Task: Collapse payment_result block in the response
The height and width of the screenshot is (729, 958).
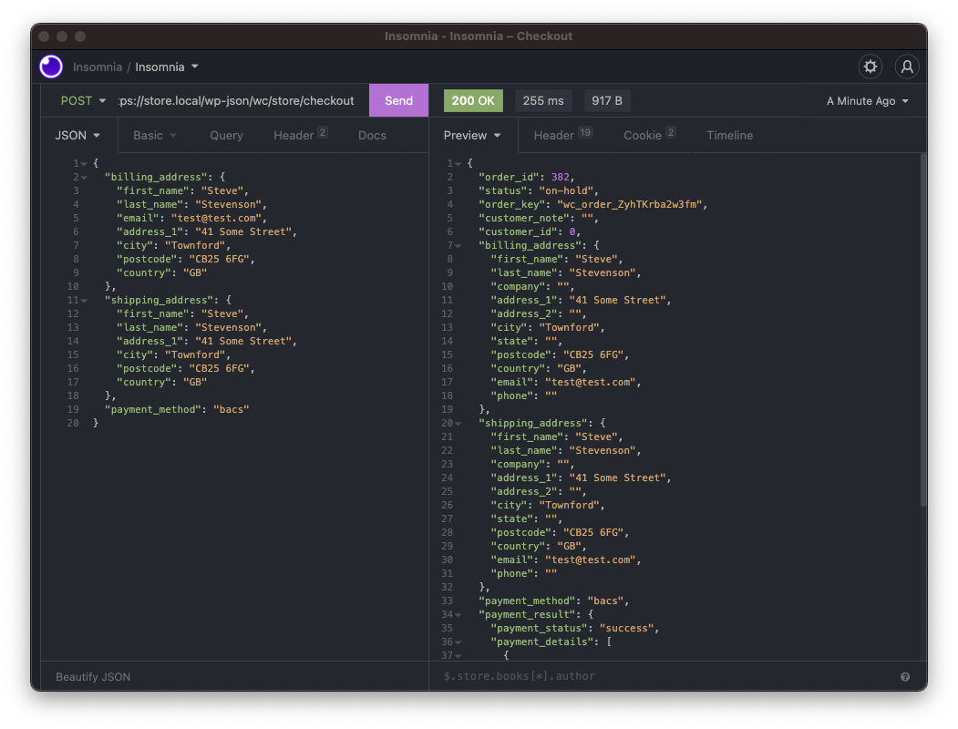Action: click(x=458, y=614)
